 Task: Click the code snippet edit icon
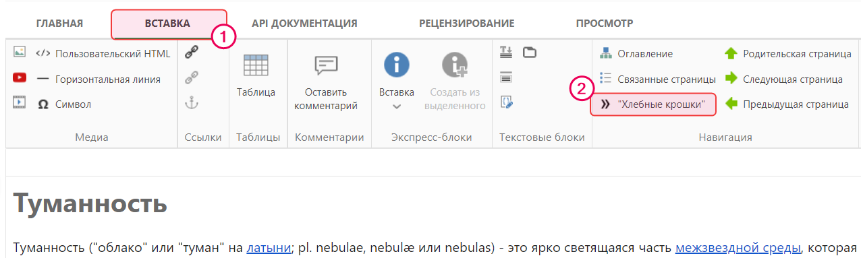pyautogui.click(x=506, y=102)
